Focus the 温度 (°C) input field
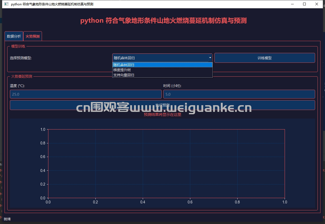Viewport: 325px width, 224px height. click(86, 94)
